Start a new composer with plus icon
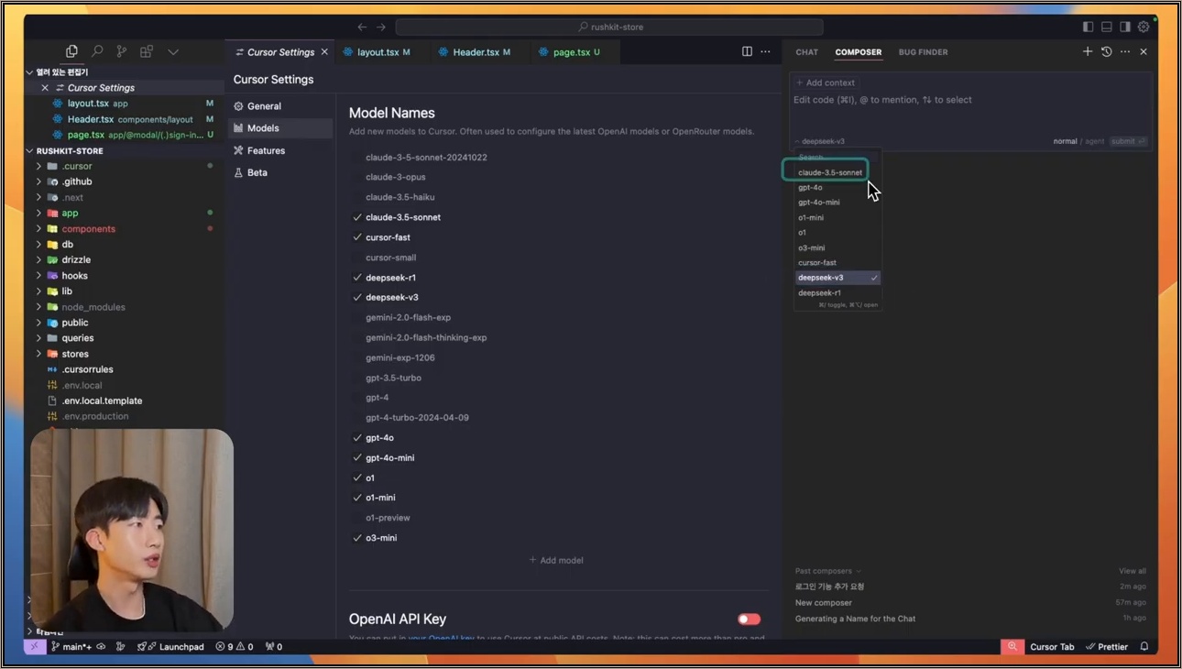The height and width of the screenshot is (669, 1182). click(x=1088, y=51)
